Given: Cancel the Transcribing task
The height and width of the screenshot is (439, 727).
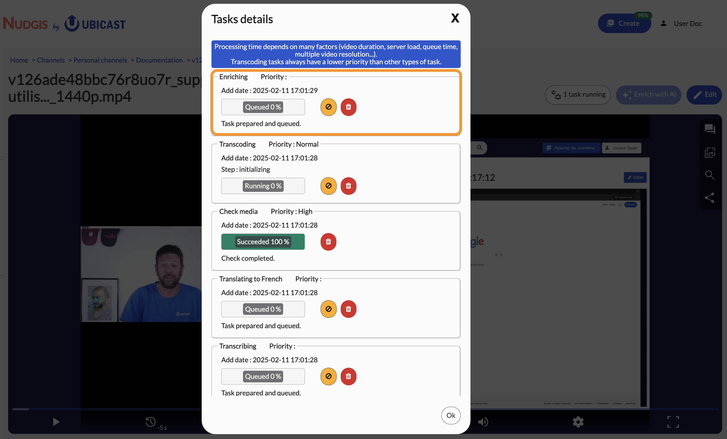Looking at the screenshot, I should [328, 376].
